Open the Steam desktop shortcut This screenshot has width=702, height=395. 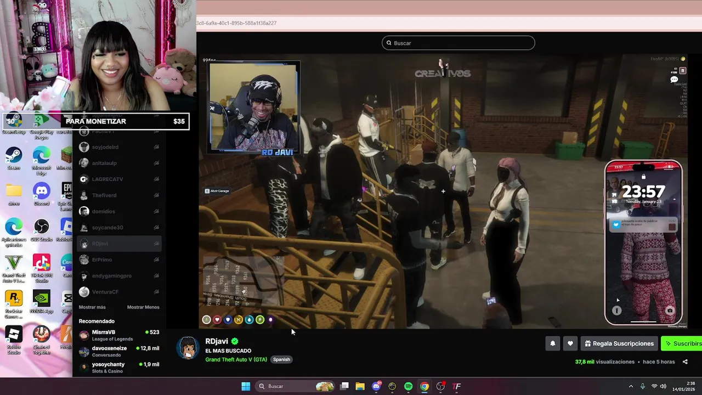click(x=14, y=159)
